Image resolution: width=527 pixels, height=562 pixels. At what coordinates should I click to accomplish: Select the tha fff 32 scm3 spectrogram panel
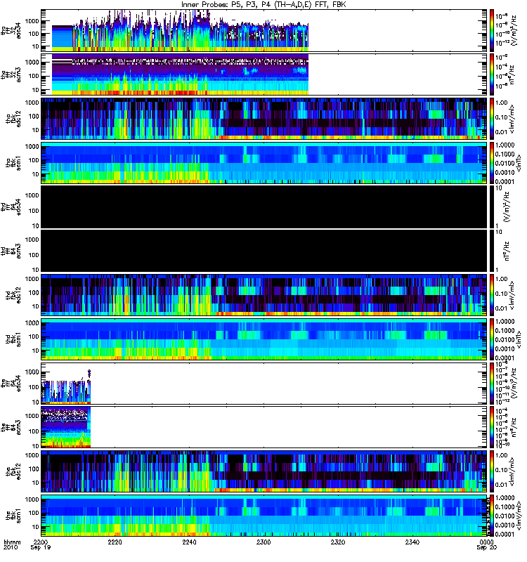coord(263,74)
